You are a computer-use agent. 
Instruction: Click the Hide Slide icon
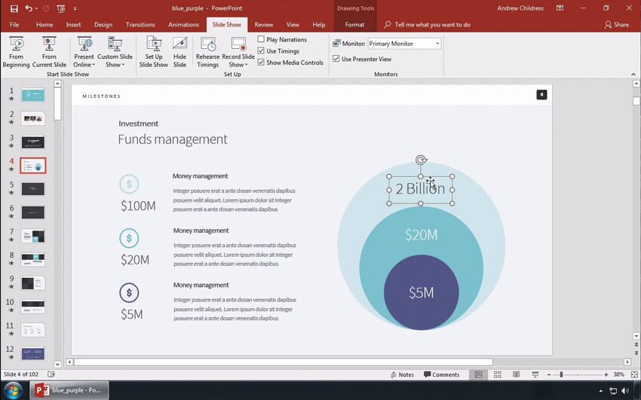click(x=179, y=51)
